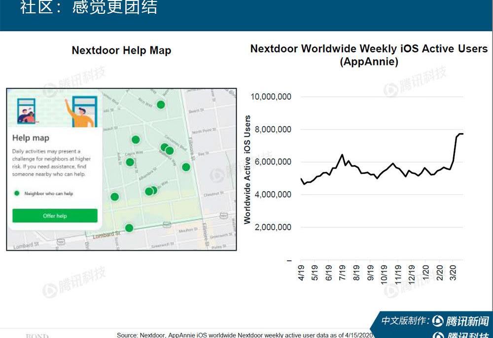Click the '6,000,000' y-axis label
The height and width of the screenshot is (338, 493).
click(273, 162)
